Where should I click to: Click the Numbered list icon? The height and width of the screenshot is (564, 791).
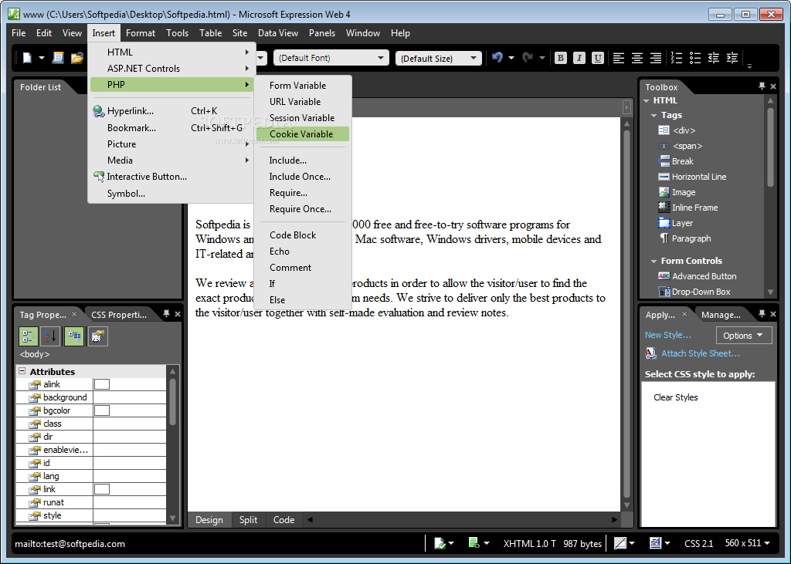pyautogui.click(x=677, y=58)
